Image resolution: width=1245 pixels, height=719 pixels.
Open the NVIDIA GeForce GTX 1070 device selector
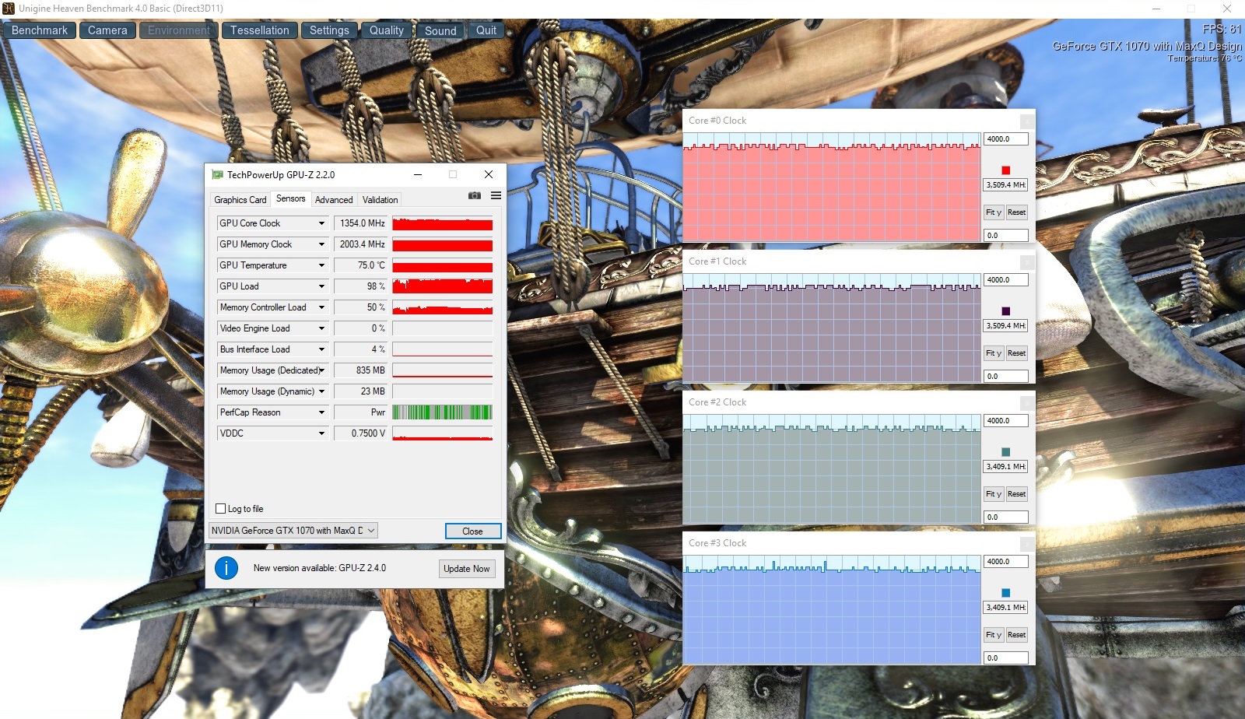(293, 531)
